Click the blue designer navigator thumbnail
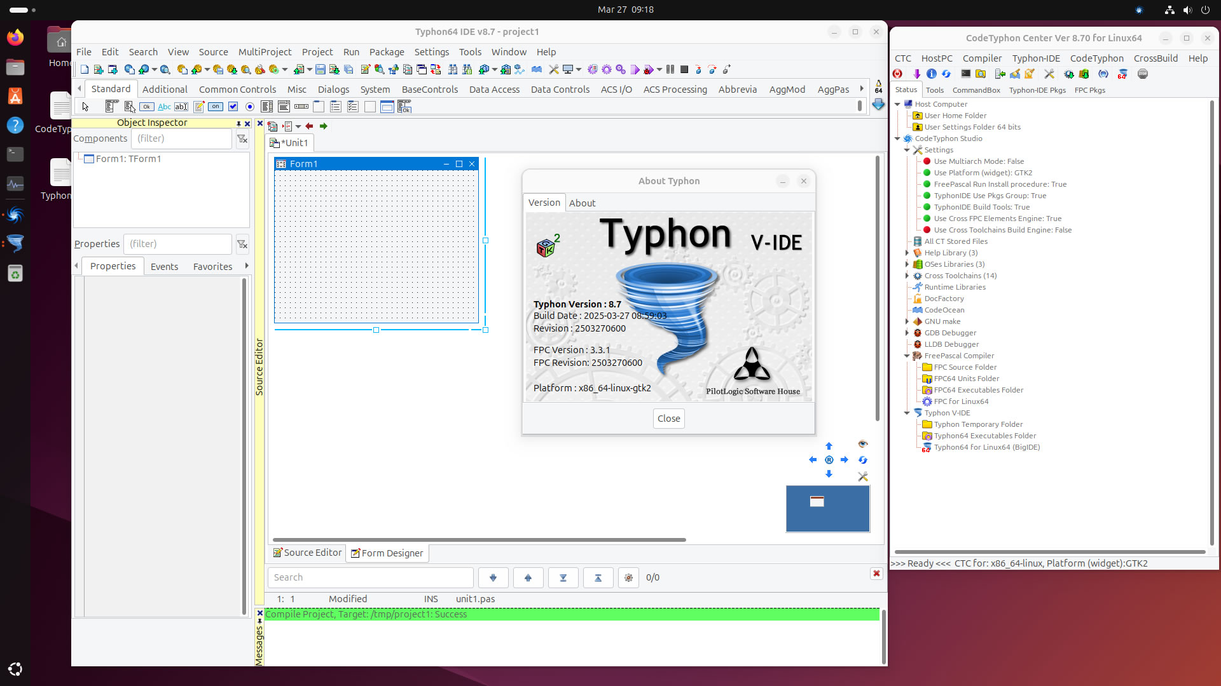The height and width of the screenshot is (686, 1221). point(827,509)
